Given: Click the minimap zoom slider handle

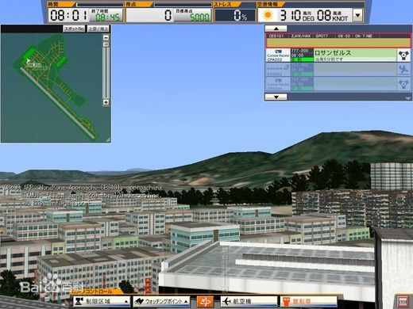Looking at the screenshot, I should pyautogui.click(x=106, y=44).
